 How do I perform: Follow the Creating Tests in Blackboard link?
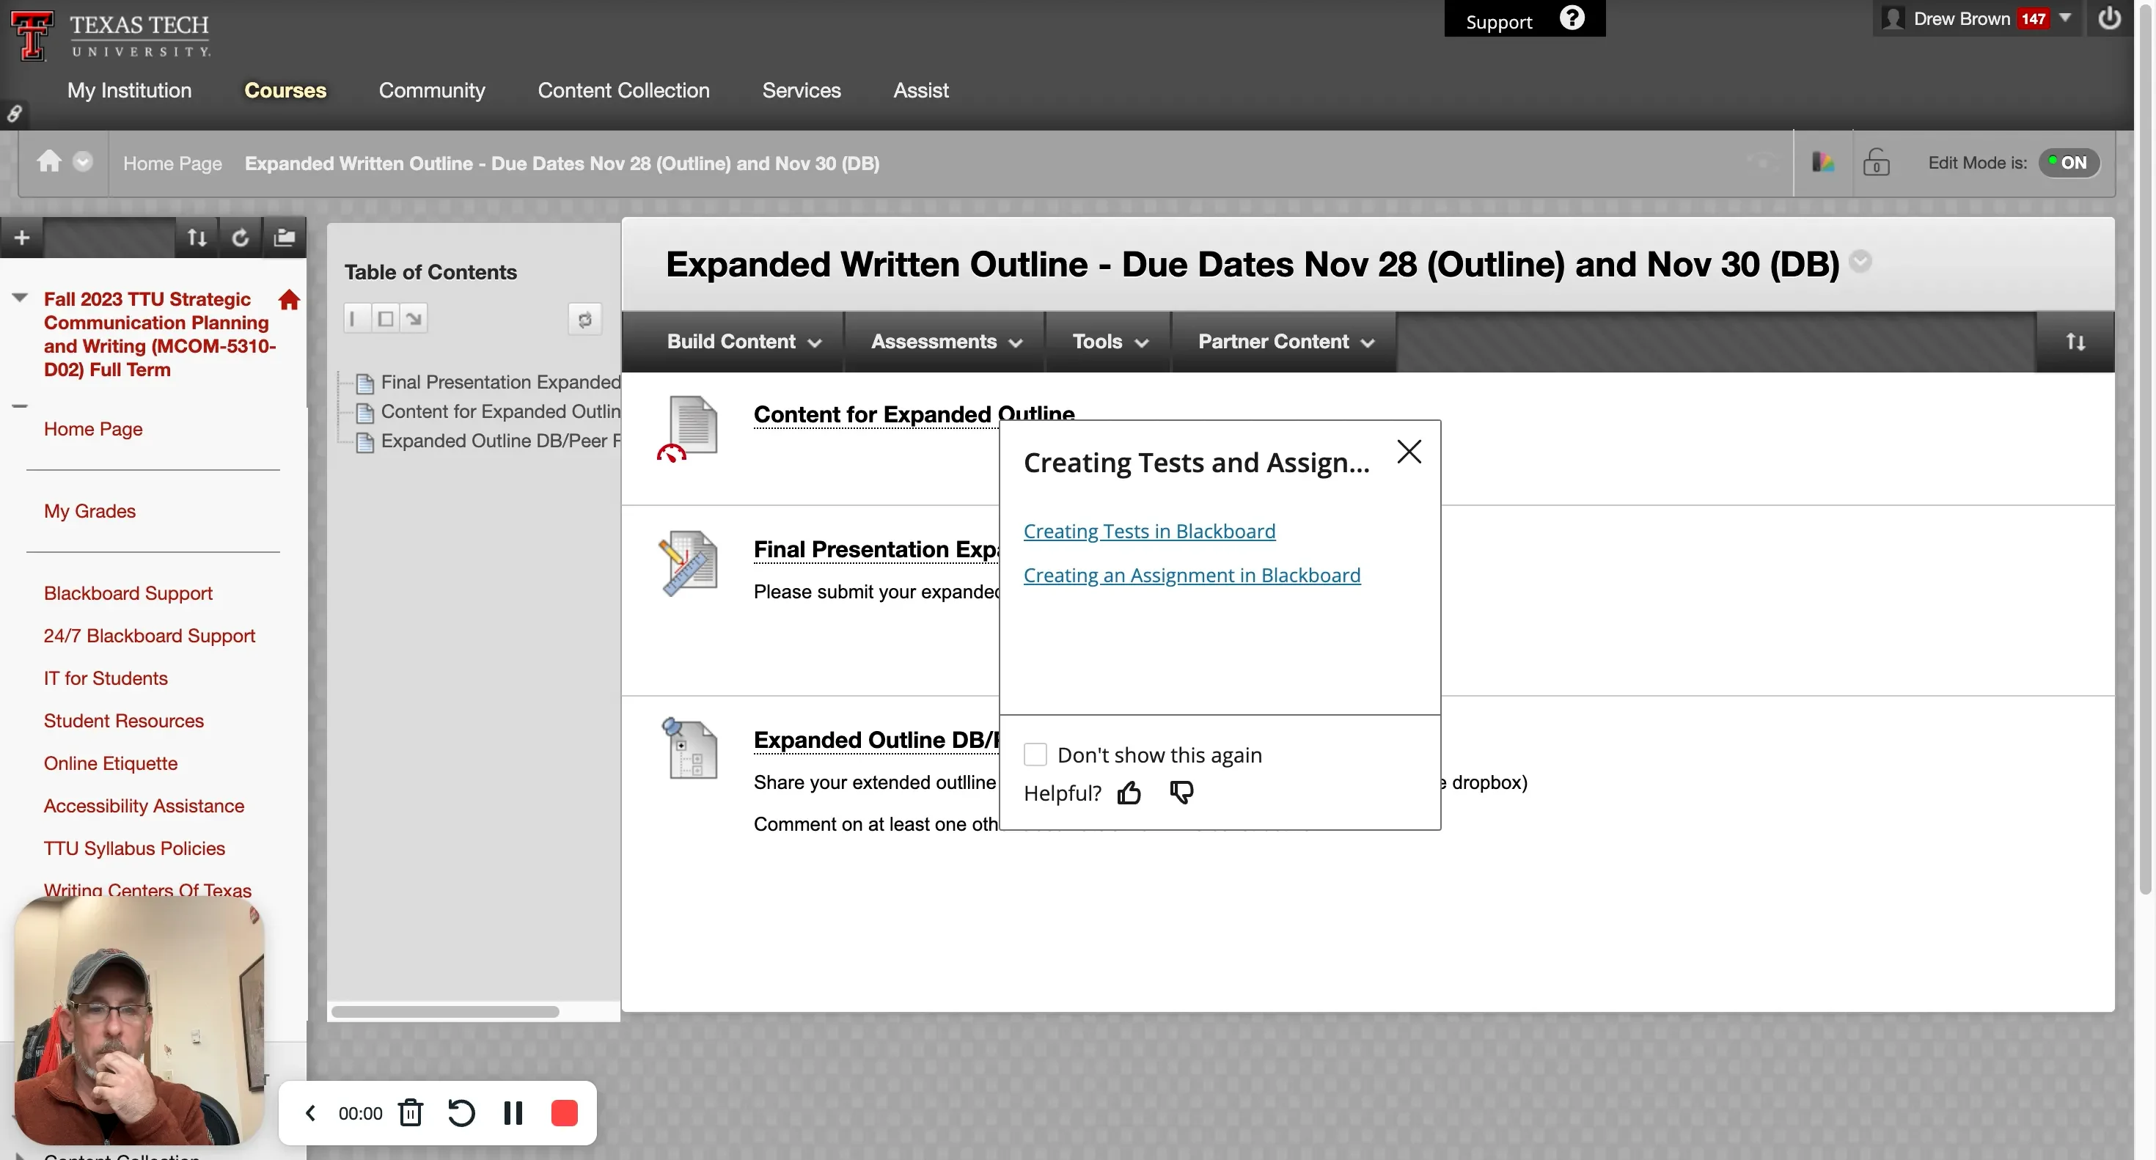tap(1149, 531)
